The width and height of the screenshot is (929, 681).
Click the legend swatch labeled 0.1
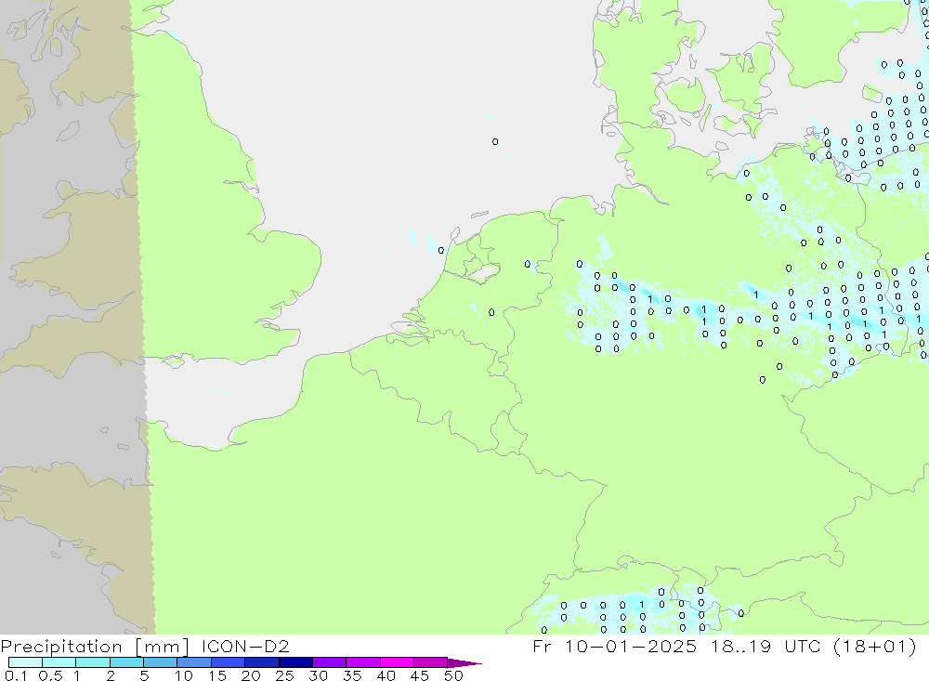click(x=25, y=662)
